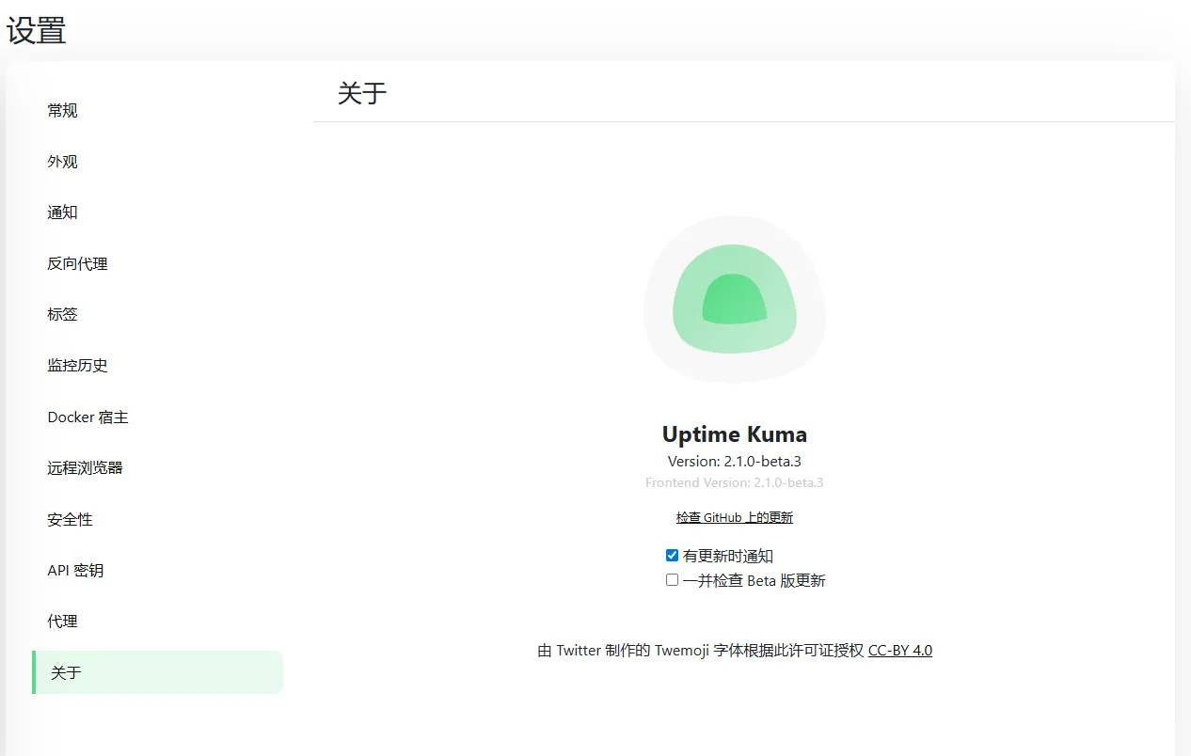This screenshot has height=756, width=1191.
Task: Open the 标签 settings page
Action: coord(63,314)
